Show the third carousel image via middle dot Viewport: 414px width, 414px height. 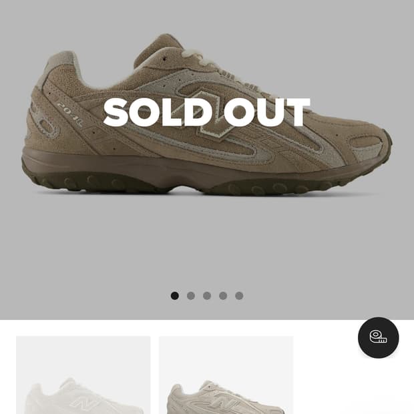(x=207, y=296)
